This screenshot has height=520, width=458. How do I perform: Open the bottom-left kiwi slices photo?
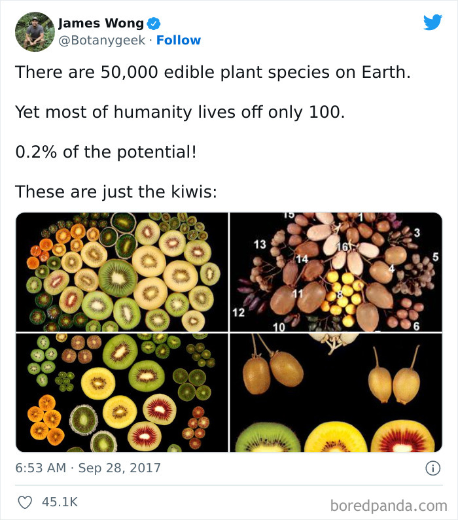point(122,392)
